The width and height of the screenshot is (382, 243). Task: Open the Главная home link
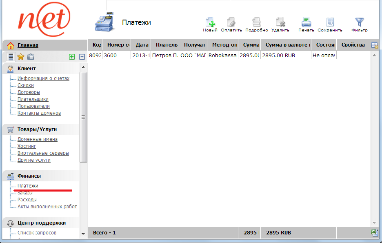click(x=28, y=45)
